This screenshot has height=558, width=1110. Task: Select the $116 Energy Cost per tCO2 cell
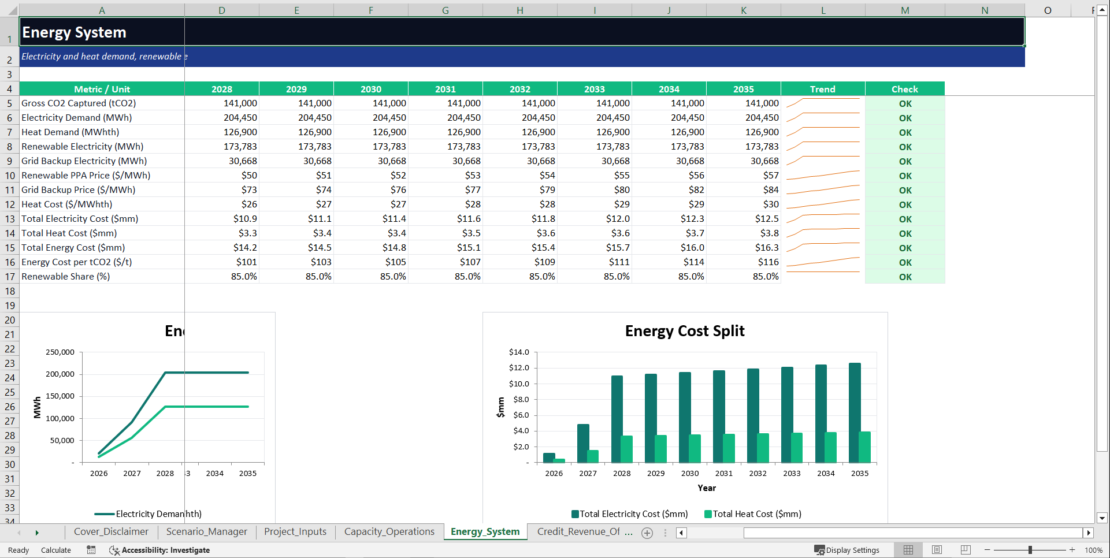(744, 262)
